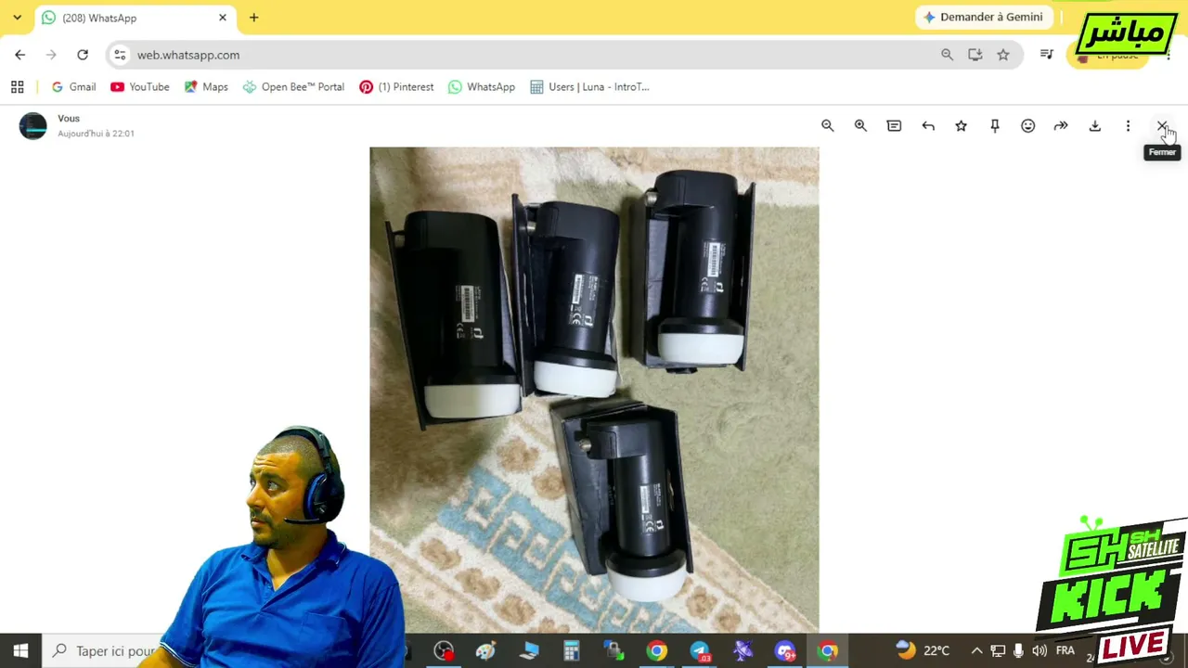The height and width of the screenshot is (668, 1188).
Task: View site information for web.whatsapp.com
Action: pos(120,55)
